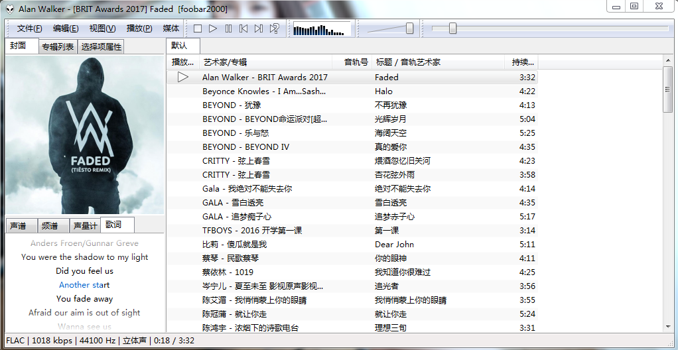Select the BEYOND IV 真的爱你 track
678x350 pixels.
click(x=352, y=147)
